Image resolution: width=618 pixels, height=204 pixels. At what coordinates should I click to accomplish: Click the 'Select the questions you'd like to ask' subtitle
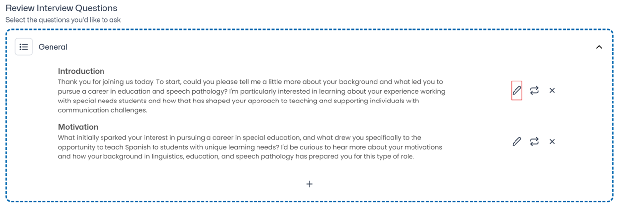[x=63, y=20]
